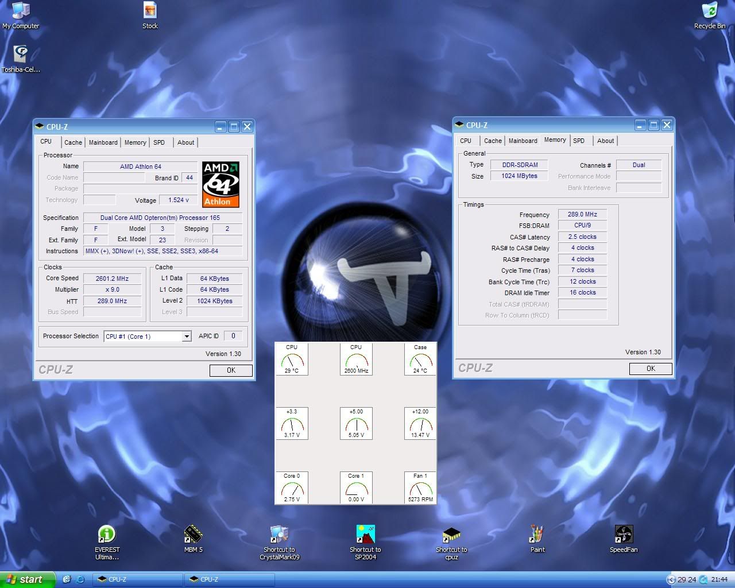
Task: Click OK in the left CPU-Z window
Action: pyautogui.click(x=231, y=370)
